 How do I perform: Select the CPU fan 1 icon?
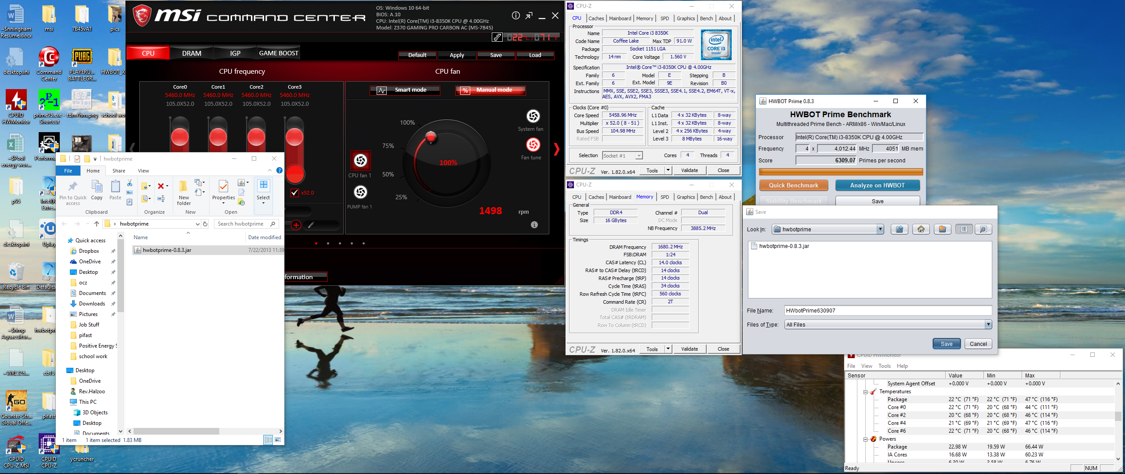pyautogui.click(x=360, y=161)
